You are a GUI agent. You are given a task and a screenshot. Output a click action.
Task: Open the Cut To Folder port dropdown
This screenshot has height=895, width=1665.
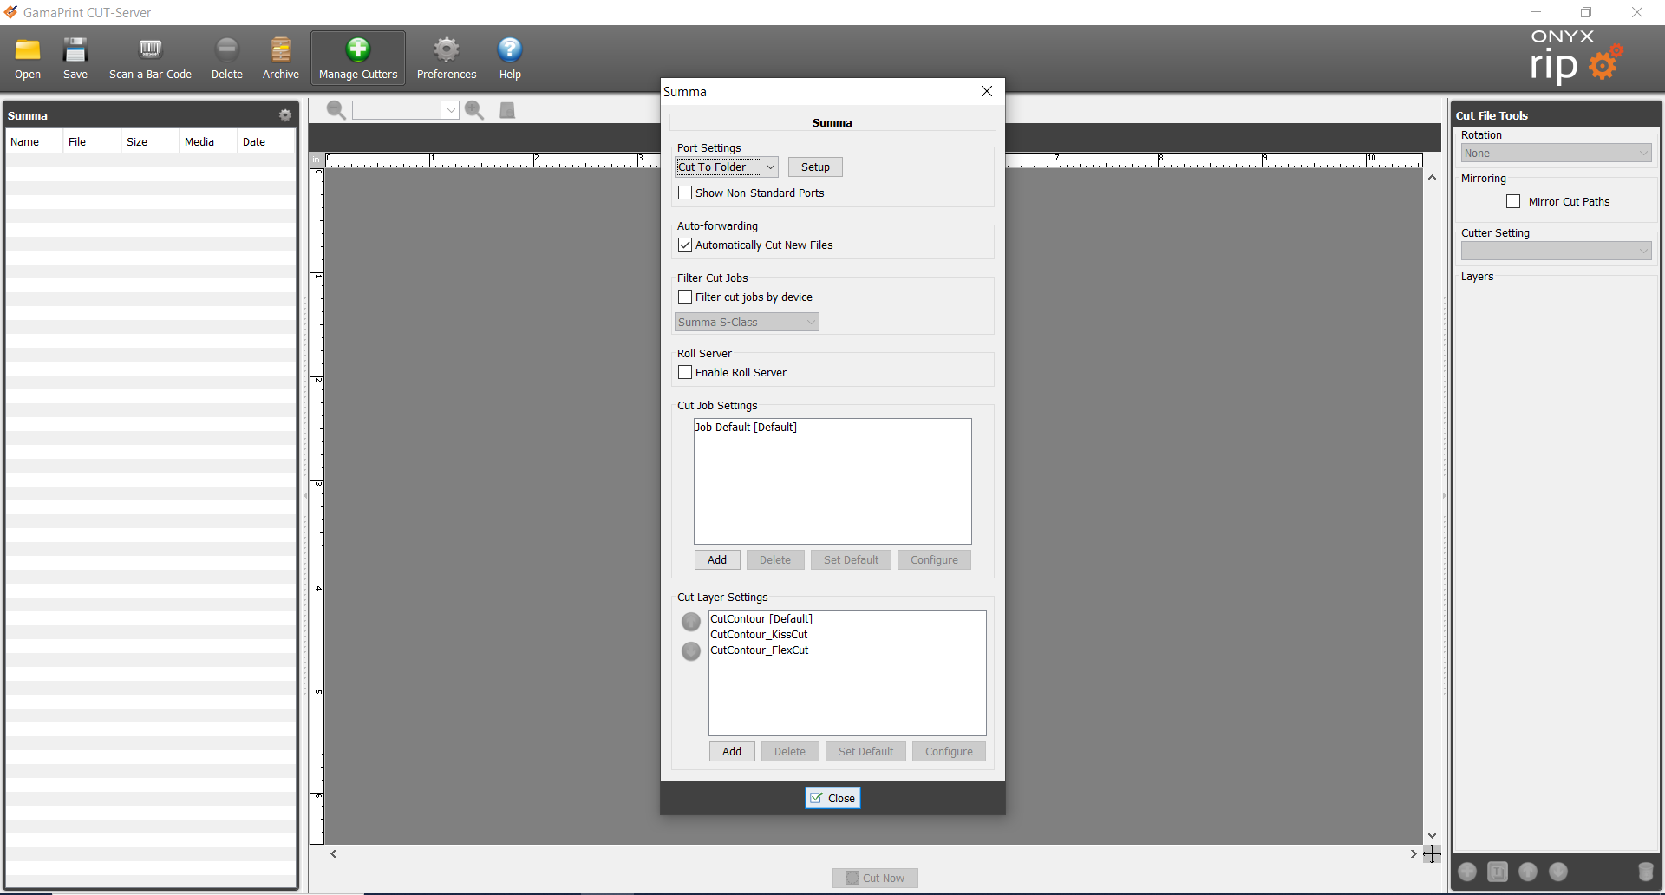click(727, 167)
